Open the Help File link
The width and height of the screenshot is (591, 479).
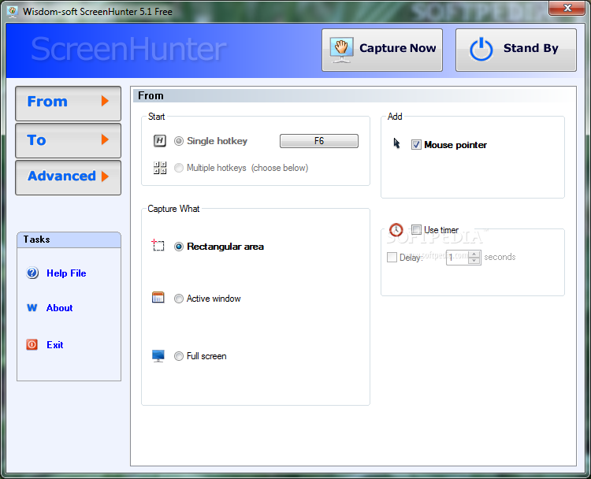66,273
